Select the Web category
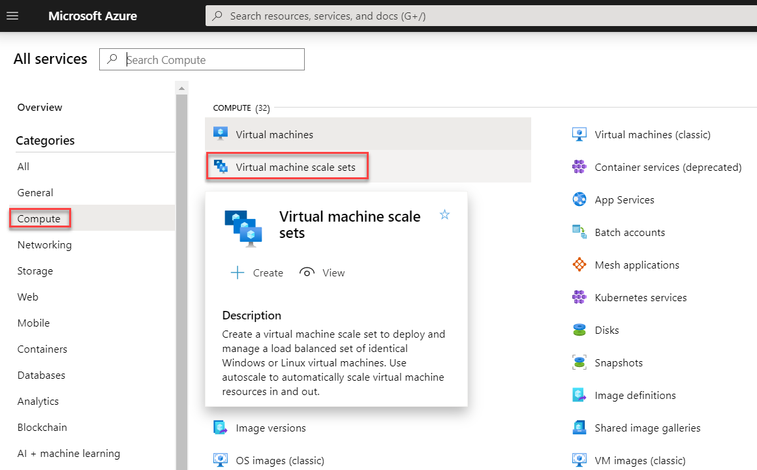This screenshot has height=470, width=757. (x=27, y=297)
